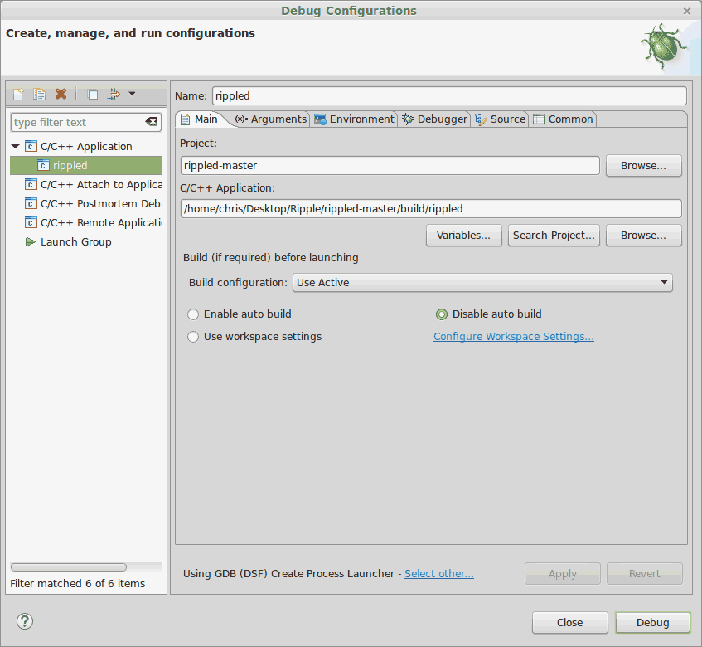Switch to the Environment tab
Image resolution: width=702 pixels, height=647 pixels.
click(x=354, y=119)
